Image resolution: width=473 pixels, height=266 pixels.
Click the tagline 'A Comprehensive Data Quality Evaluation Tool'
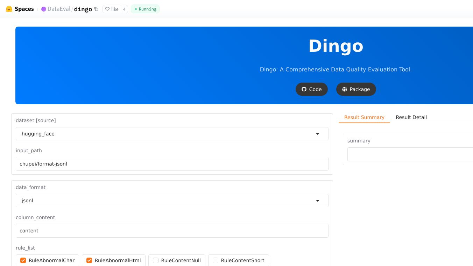tap(346, 69)
